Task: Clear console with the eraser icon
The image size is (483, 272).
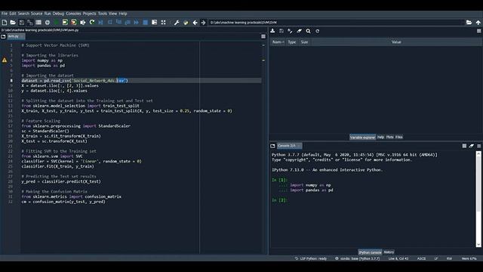Action: point(472,146)
